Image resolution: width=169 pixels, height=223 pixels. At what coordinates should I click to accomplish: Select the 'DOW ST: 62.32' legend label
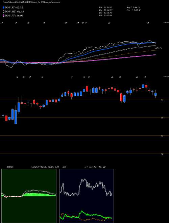click(14, 7)
